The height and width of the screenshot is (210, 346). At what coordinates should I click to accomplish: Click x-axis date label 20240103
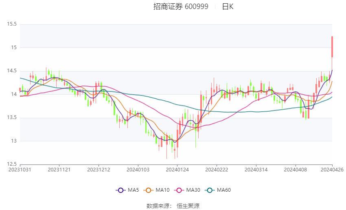[138, 170]
